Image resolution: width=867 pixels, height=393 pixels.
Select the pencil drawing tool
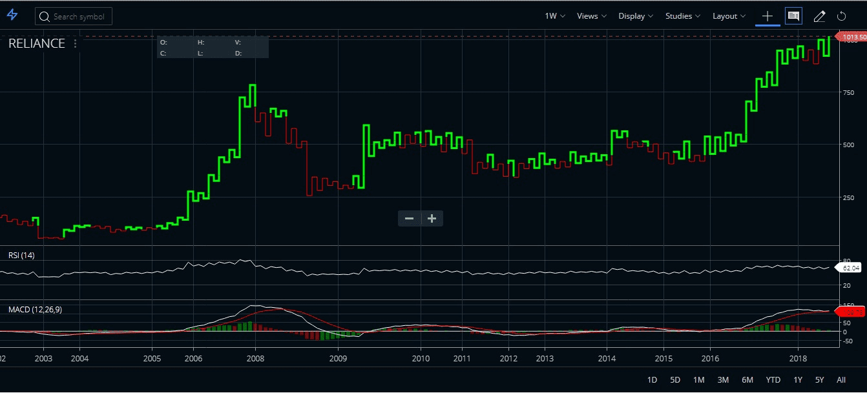coord(819,15)
